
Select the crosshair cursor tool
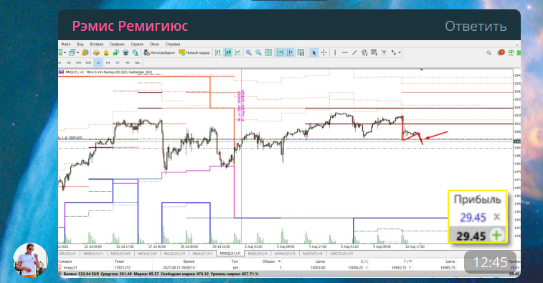[324, 52]
